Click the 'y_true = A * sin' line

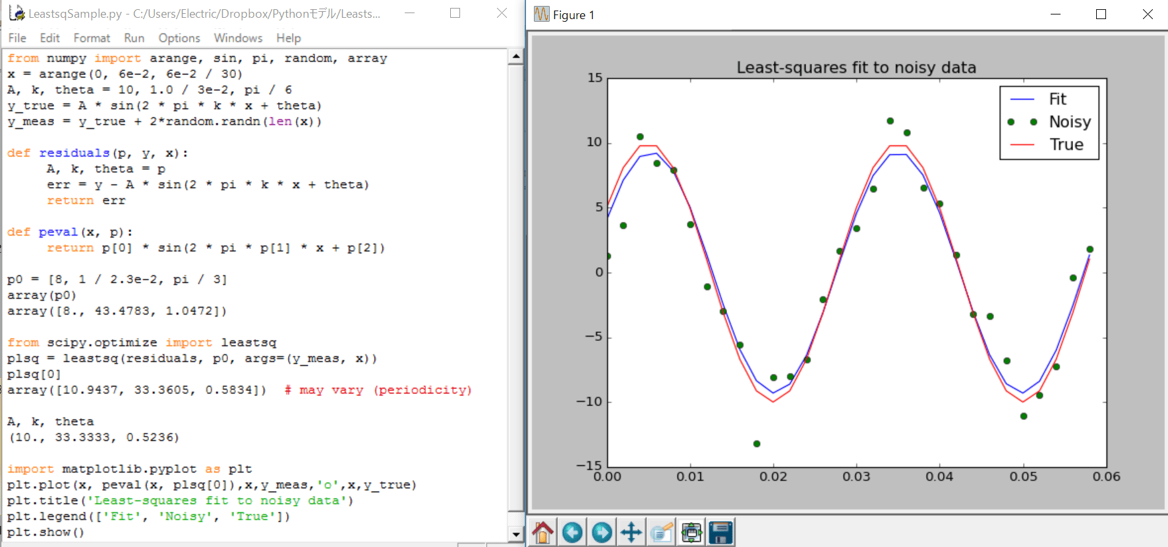tap(164, 106)
